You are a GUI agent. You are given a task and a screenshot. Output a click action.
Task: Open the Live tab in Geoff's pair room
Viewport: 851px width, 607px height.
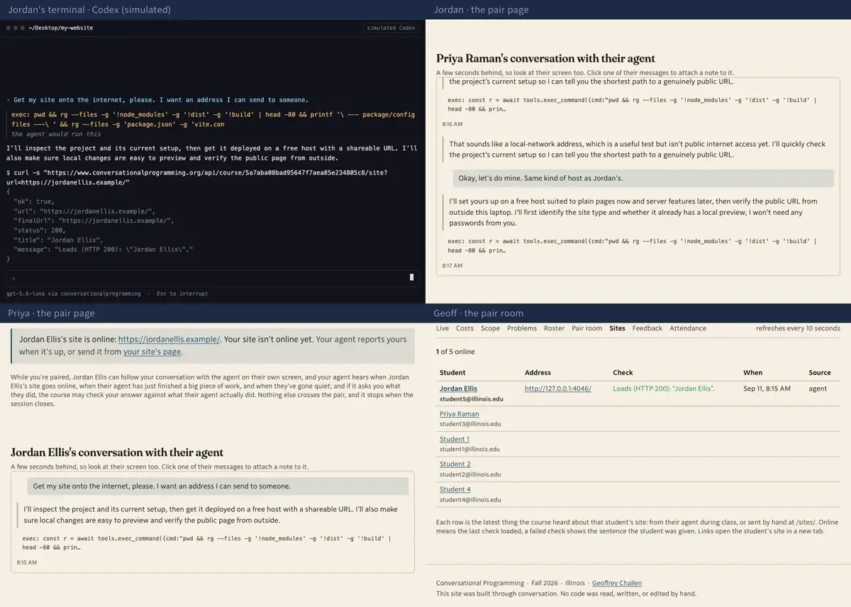point(443,328)
